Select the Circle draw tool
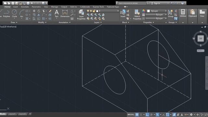Viewport: 208px width, 117px height. coord(14,14)
